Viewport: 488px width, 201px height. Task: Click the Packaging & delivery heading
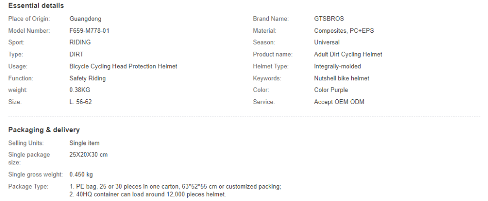point(44,130)
